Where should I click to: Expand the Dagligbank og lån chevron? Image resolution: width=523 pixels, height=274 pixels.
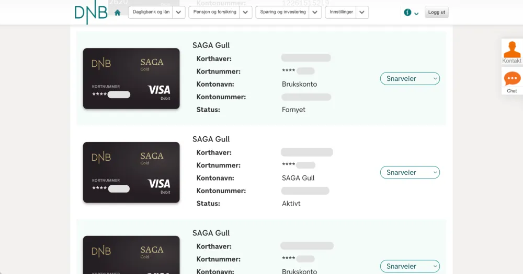click(x=179, y=13)
